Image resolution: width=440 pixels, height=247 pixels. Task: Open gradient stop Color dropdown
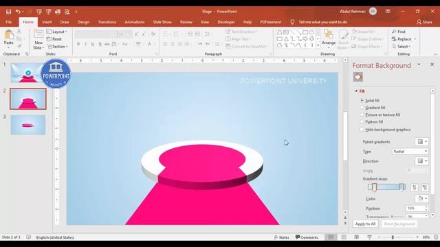(421, 198)
